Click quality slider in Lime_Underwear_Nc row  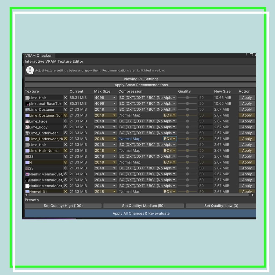click(187, 139)
